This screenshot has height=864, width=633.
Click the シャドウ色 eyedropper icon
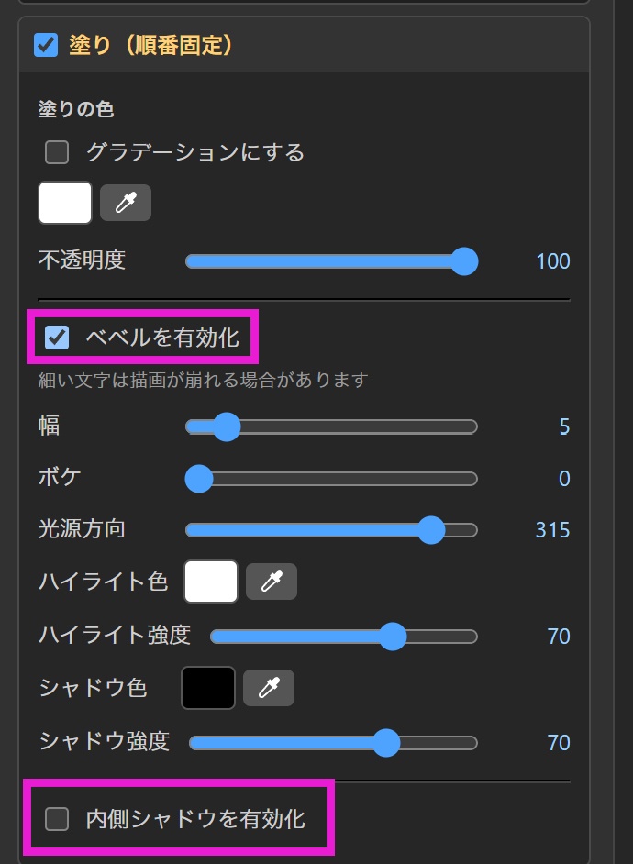click(x=269, y=688)
